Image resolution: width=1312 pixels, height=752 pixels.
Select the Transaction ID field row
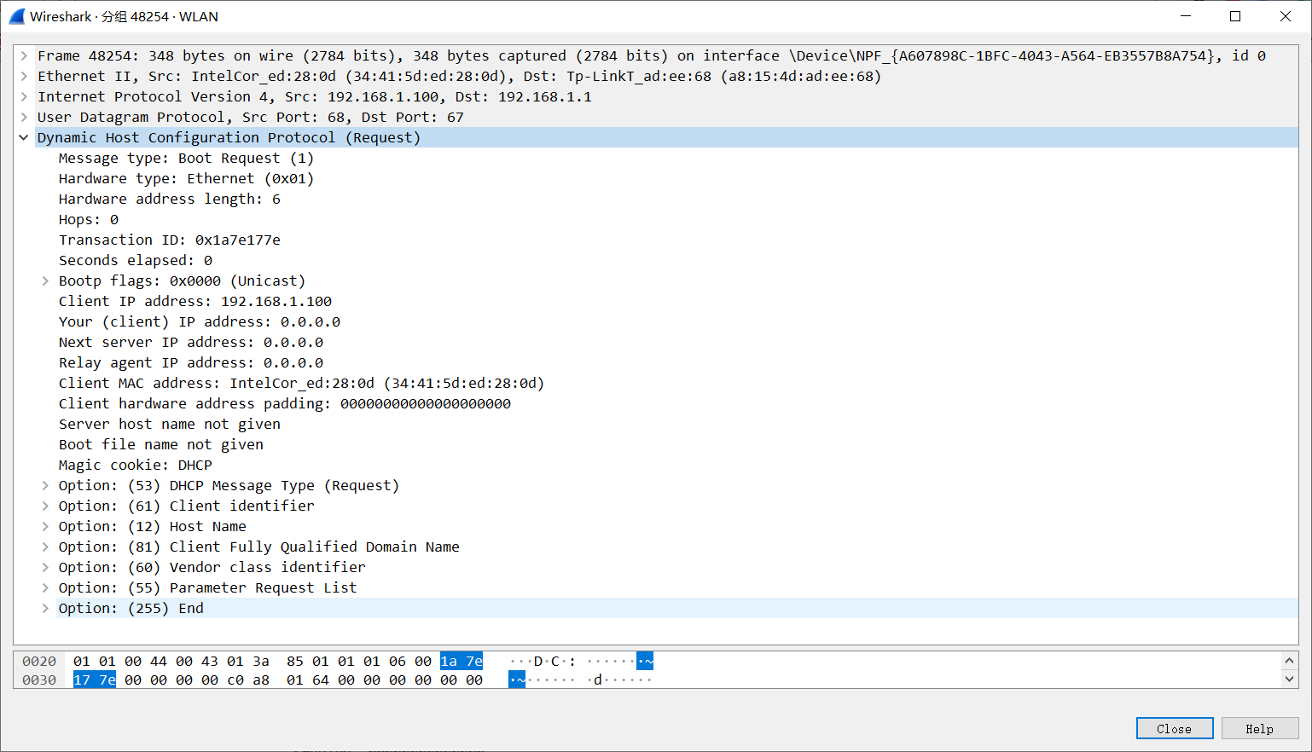tap(169, 240)
